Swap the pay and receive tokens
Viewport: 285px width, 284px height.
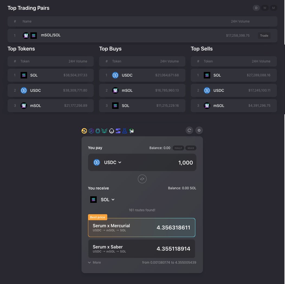[x=142, y=179]
